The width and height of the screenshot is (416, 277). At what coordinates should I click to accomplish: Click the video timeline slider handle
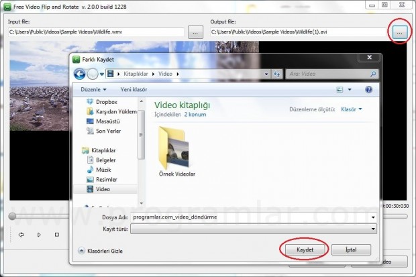click(12, 217)
